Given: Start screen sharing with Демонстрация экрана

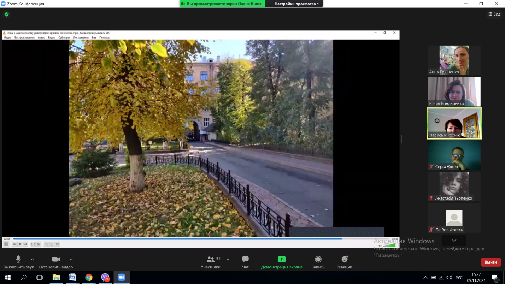Looking at the screenshot, I should click(282, 262).
